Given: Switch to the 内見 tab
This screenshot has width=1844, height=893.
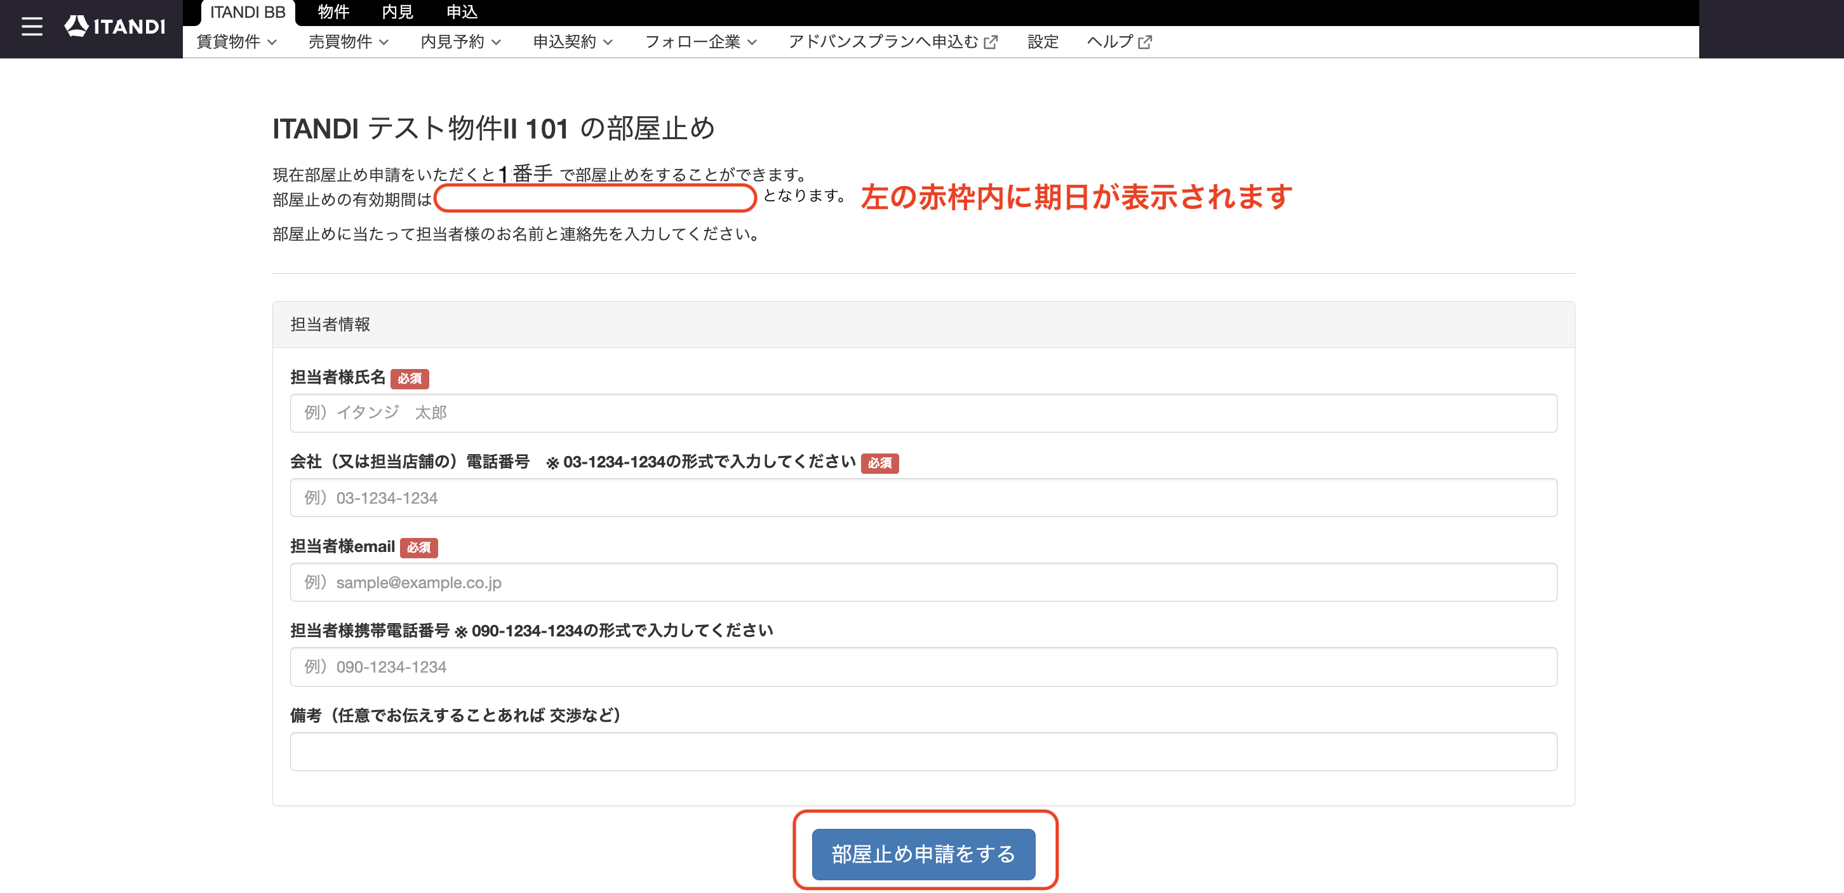Looking at the screenshot, I should point(398,12).
